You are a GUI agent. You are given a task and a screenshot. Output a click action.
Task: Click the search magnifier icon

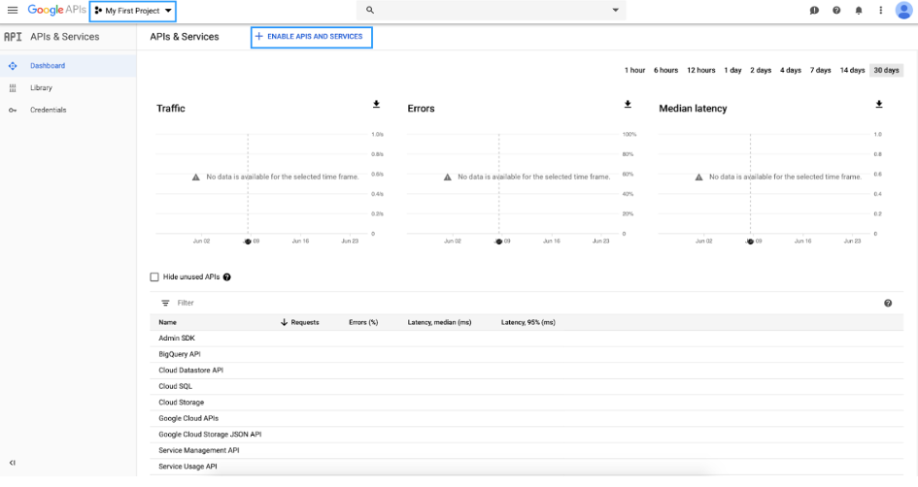point(369,10)
